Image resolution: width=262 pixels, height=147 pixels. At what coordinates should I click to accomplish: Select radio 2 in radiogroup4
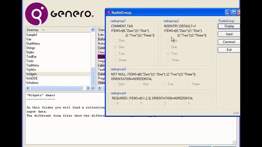160,103
